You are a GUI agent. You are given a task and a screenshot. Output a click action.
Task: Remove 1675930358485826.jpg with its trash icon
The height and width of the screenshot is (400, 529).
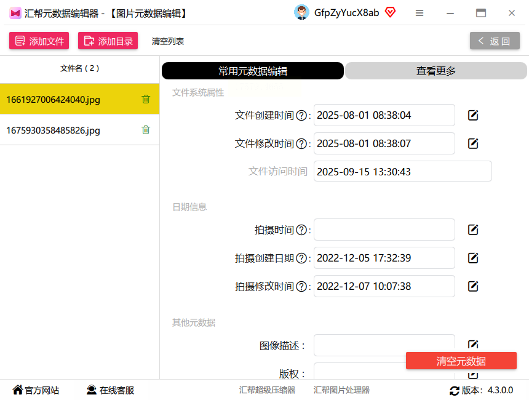(x=146, y=130)
